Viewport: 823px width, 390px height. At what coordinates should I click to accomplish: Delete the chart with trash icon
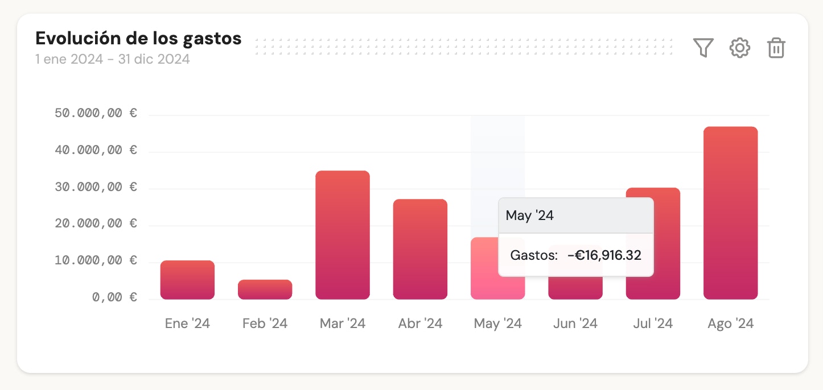tap(776, 48)
